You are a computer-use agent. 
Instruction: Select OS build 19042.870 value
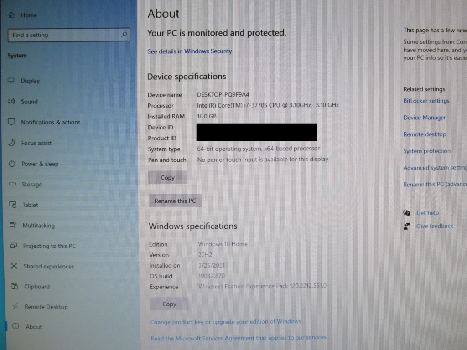212,276
